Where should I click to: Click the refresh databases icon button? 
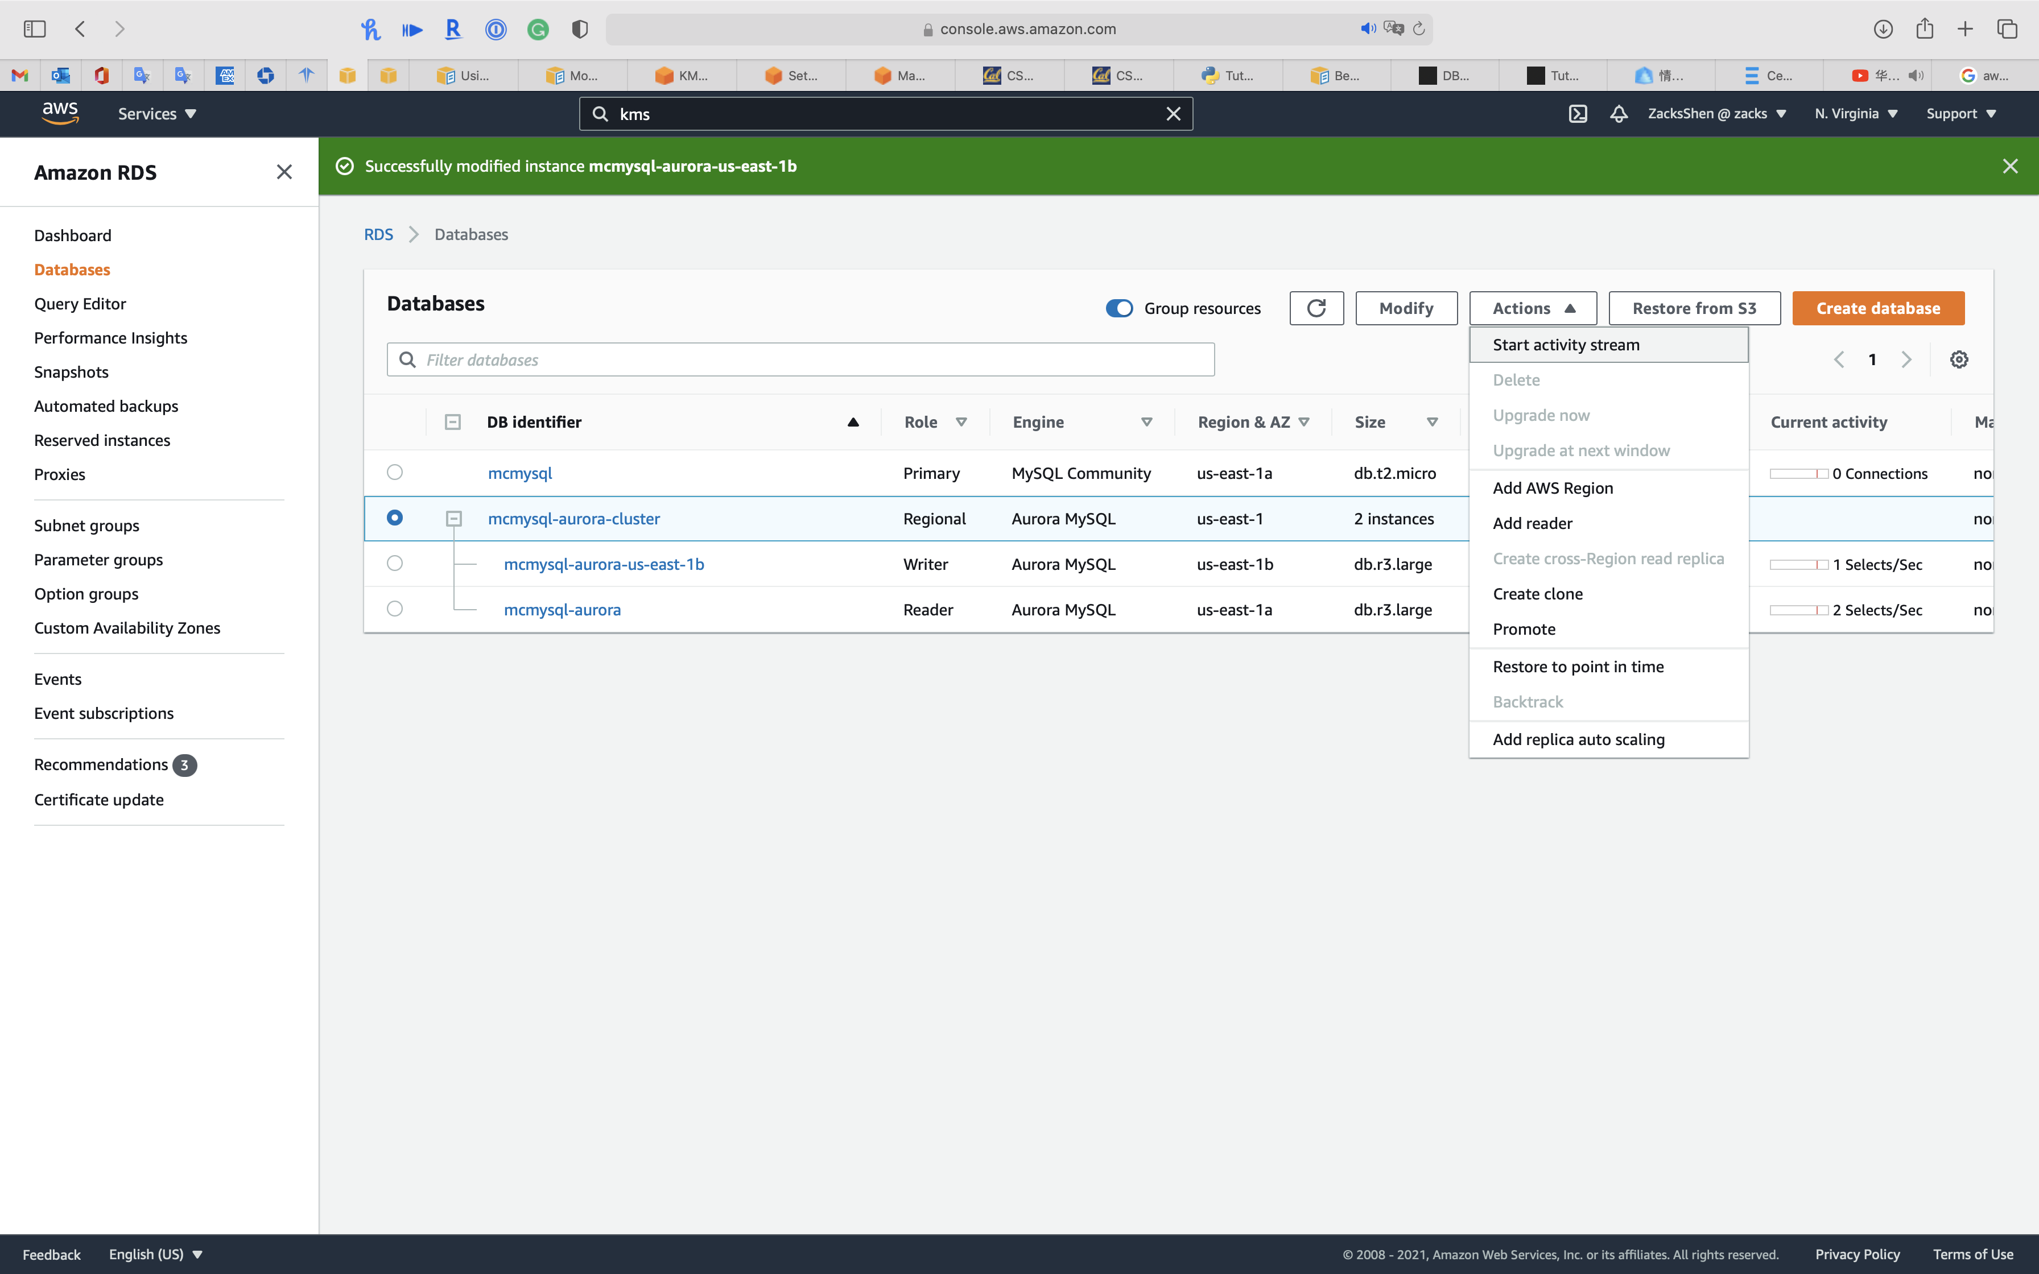coord(1316,308)
